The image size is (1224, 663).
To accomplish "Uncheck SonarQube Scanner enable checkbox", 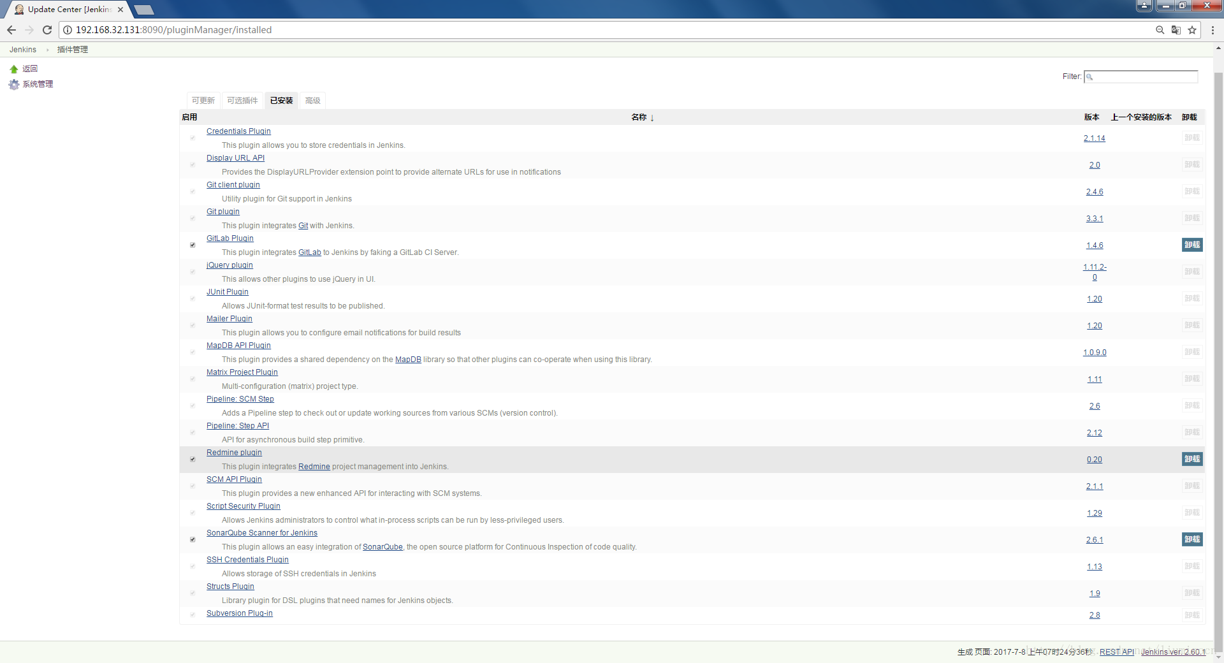I will 193,539.
